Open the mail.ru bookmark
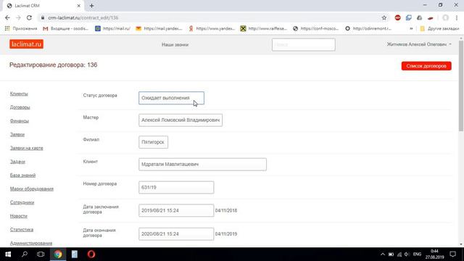 (112, 28)
